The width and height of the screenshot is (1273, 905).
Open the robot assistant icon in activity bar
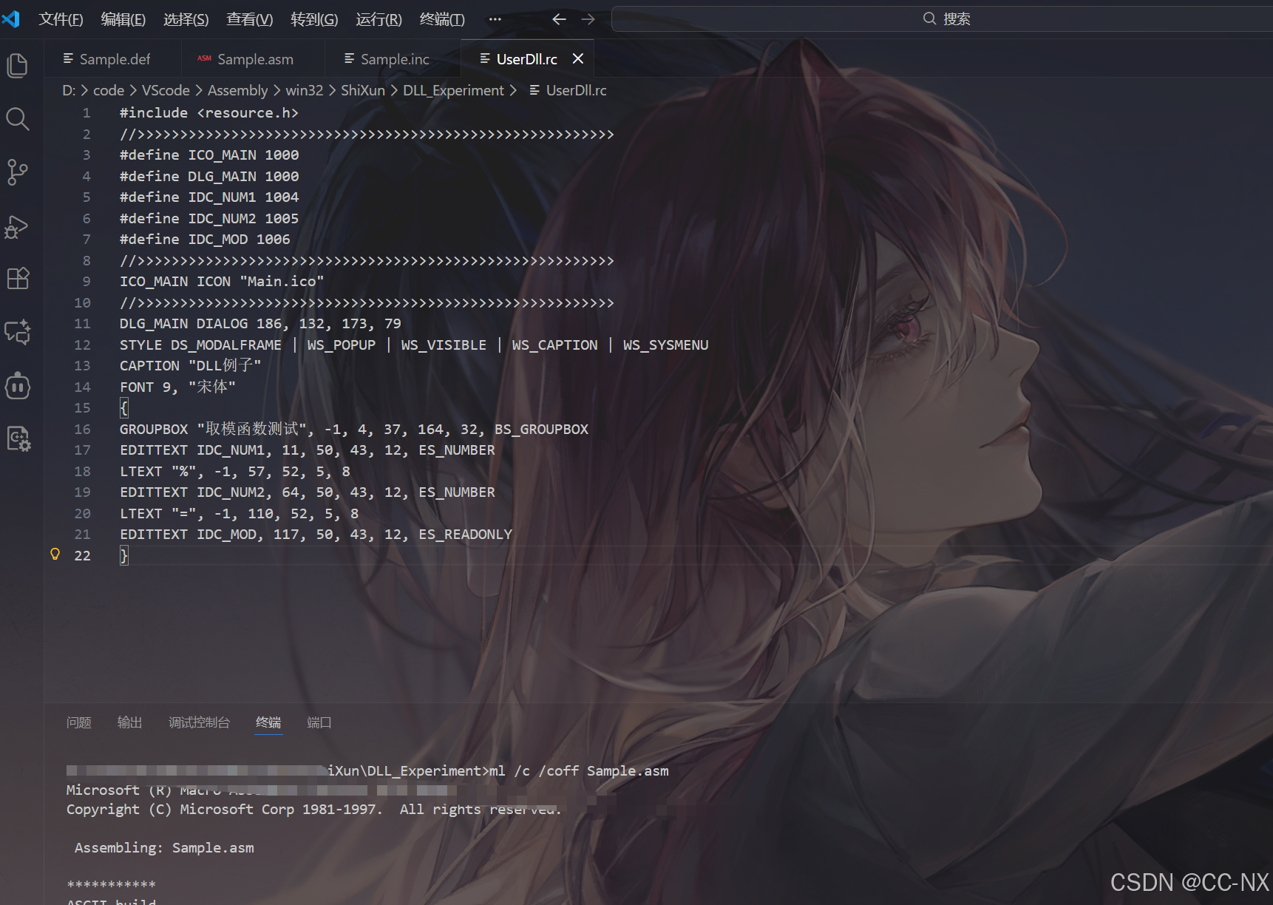[18, 385]
